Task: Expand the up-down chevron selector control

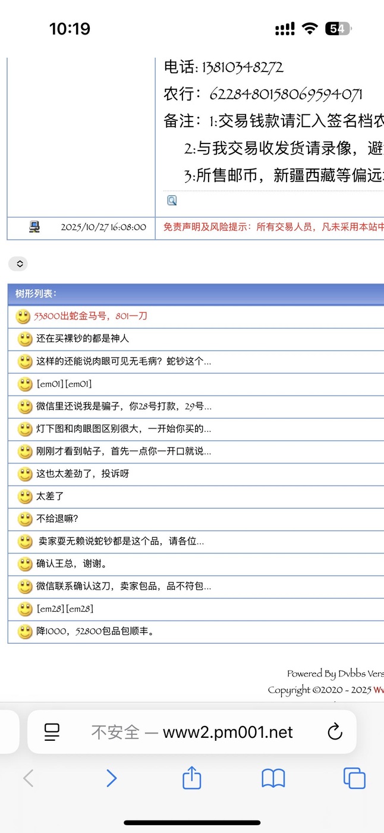Action: [x=18, y=264]
